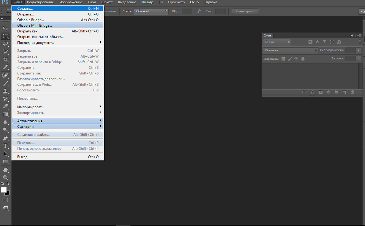Image resolution: width=365 pixels, height=226 pixels.
Task: Select the Blur tool
Action: [x=5, y=122]
